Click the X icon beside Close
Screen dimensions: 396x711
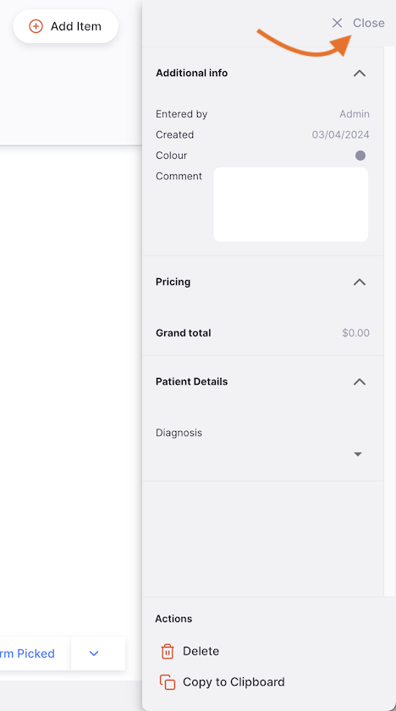337,23
